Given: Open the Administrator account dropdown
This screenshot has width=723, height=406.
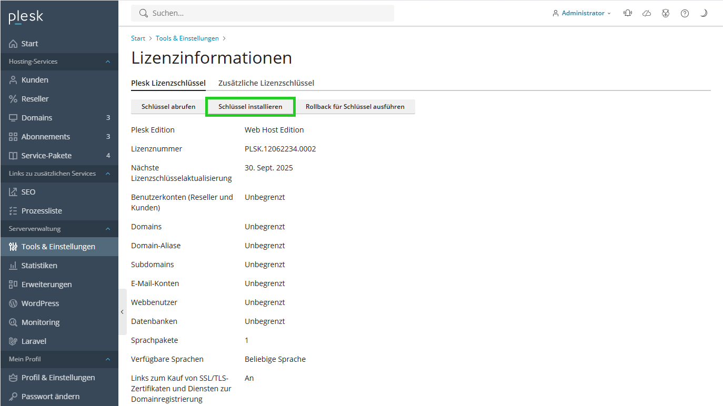Looking at the screenshot, I should pyautogui.click(x=582, y=13).
